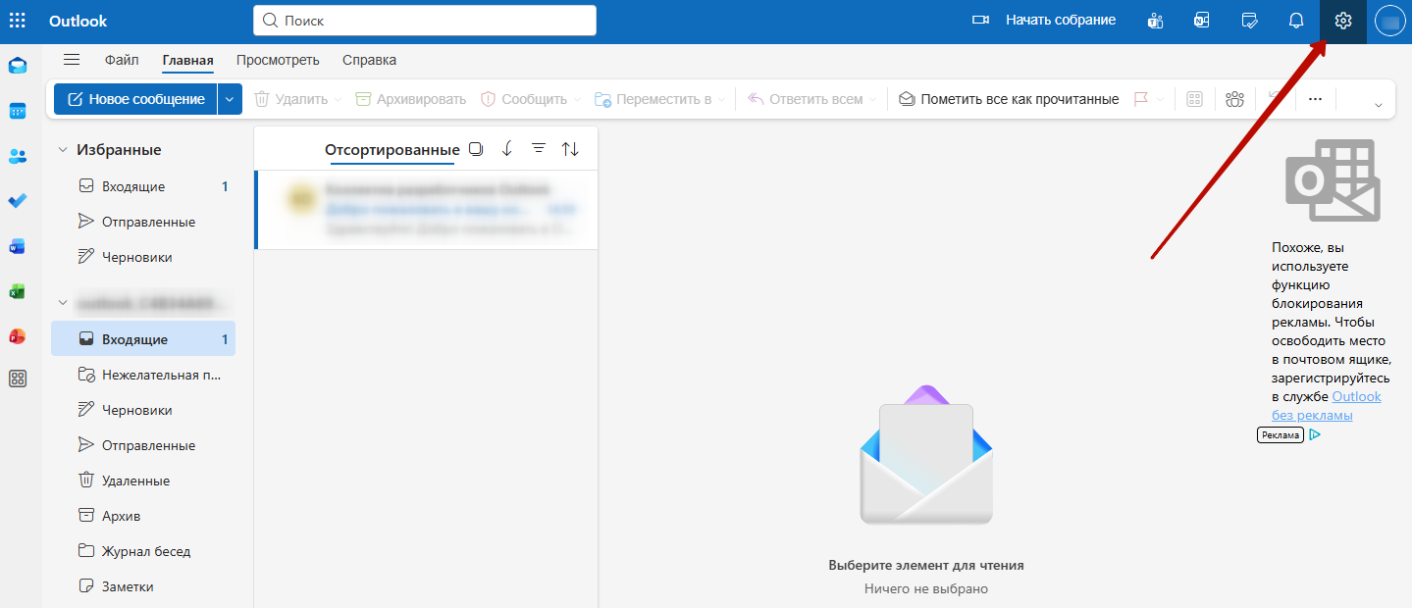This screenshot has width=1412, height=608.
Task: Expand the ribbon options chevron
Action: 1378,105
